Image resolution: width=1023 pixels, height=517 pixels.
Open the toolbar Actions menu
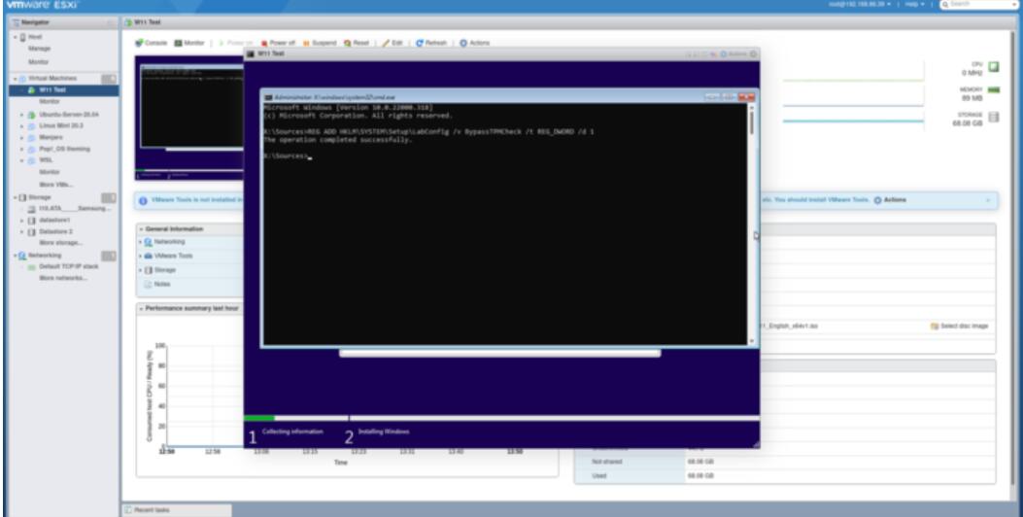pos(474,43)
